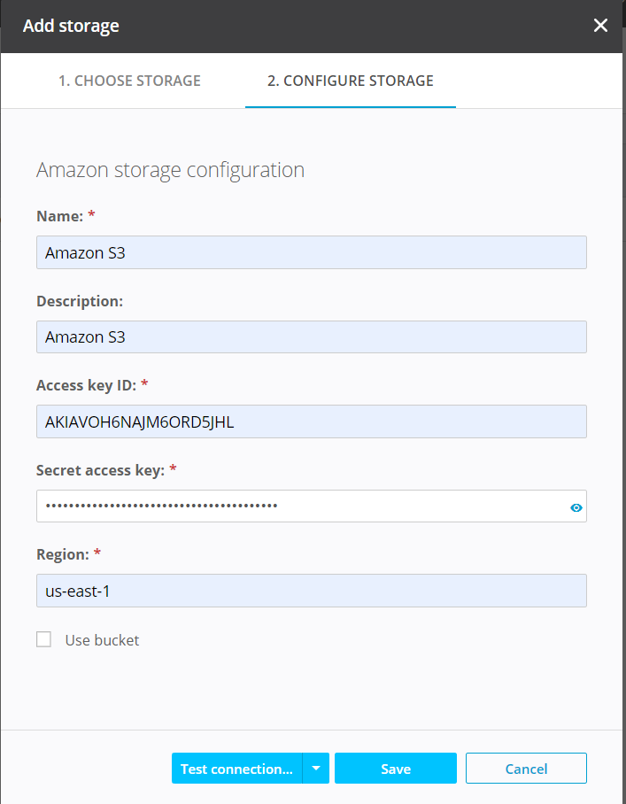The image size is (626, 804).
Task: Focus the Name input field
Action: tap(311, 252)
